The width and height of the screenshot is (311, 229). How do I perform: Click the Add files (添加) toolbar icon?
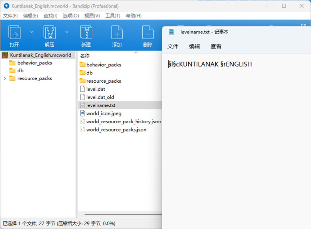pos(117,32)
